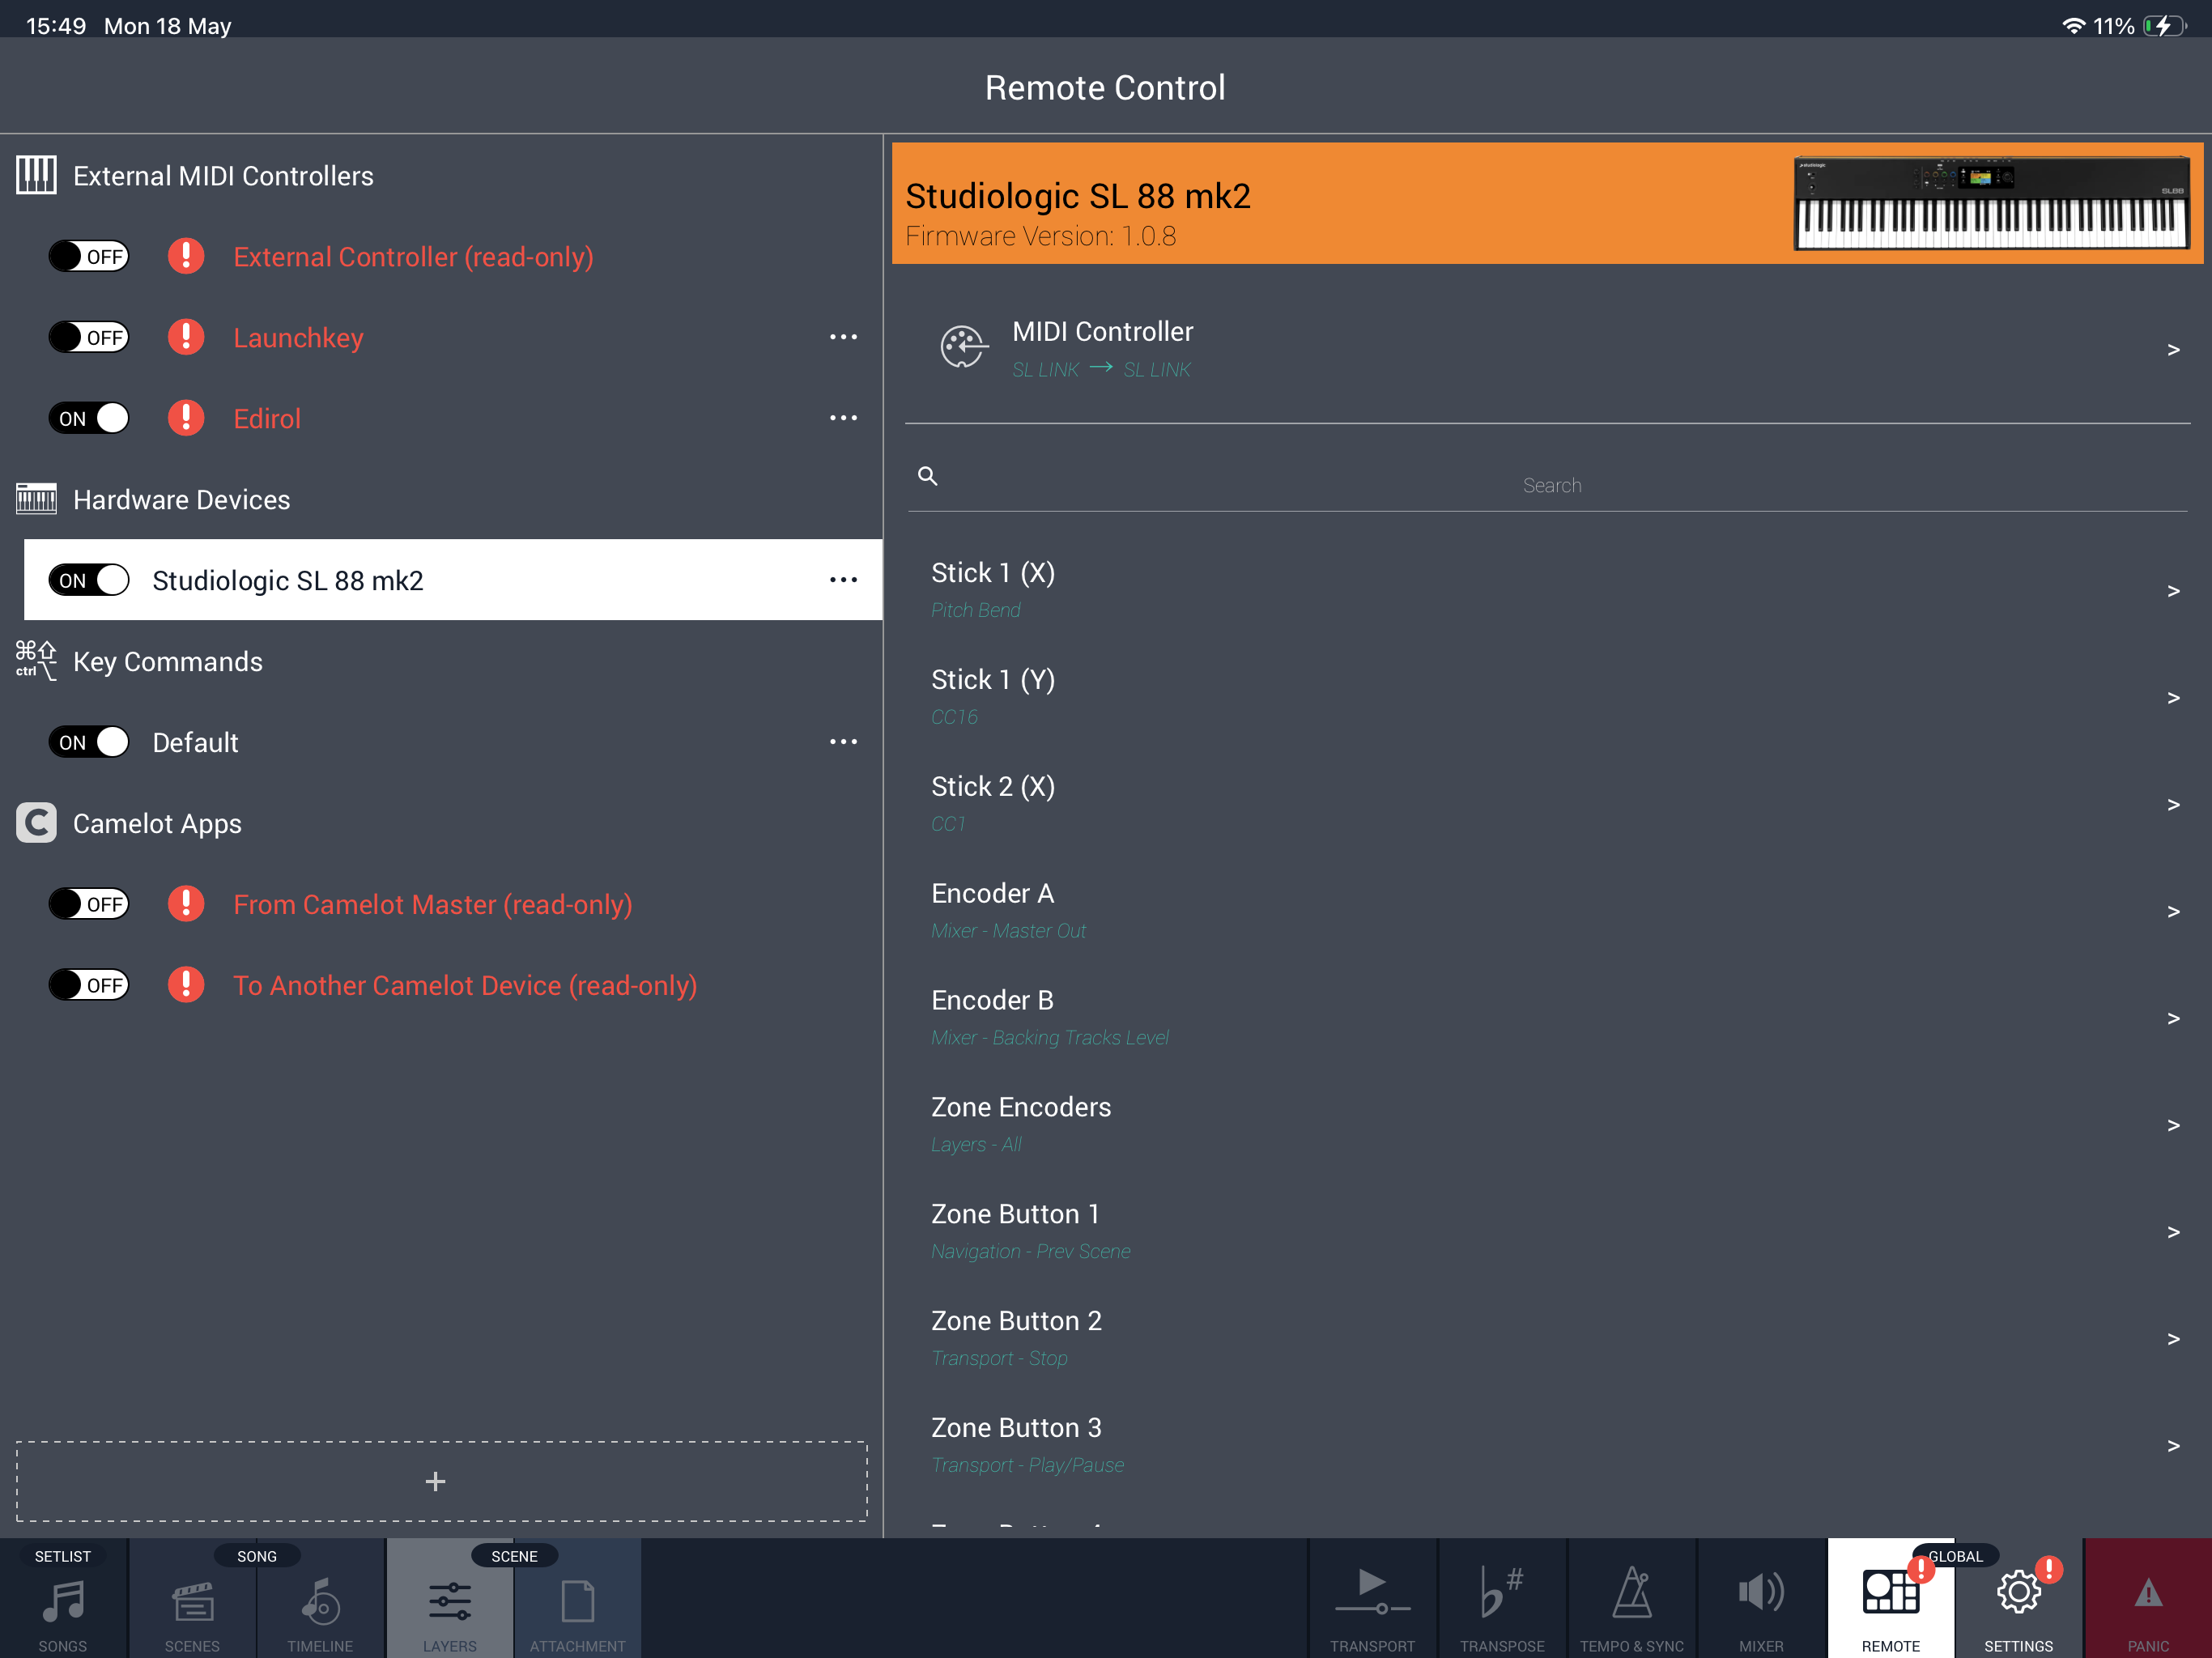This screenshot has height=1658, width=2212.
Task: Open options dots for Launchkey
Action: 843,337
